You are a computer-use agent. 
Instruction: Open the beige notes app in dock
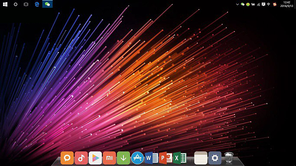click(x=201, y=158)
